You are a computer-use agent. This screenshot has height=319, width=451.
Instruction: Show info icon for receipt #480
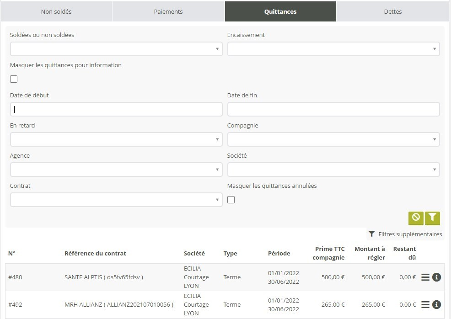click(436, 277)
